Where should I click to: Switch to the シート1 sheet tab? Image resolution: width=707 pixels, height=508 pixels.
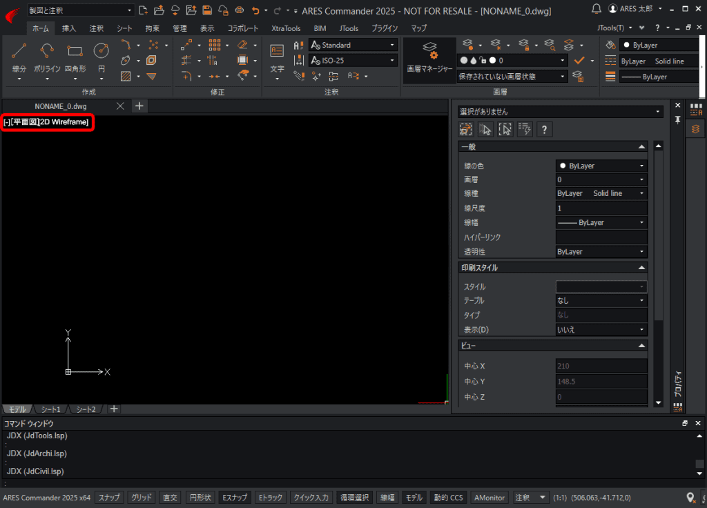(50, 409)
